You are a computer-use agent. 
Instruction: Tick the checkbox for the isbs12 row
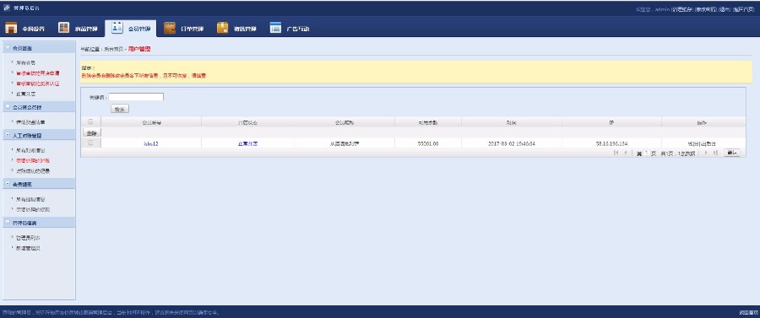(x=90, y=143)
